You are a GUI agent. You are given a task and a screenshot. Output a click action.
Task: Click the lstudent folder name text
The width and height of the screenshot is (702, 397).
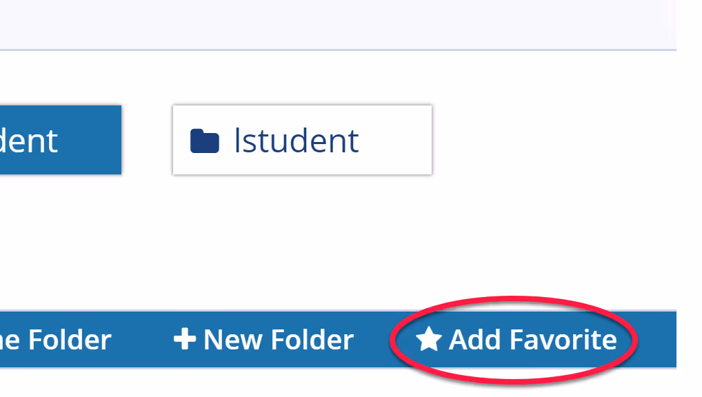click(297, 140)
